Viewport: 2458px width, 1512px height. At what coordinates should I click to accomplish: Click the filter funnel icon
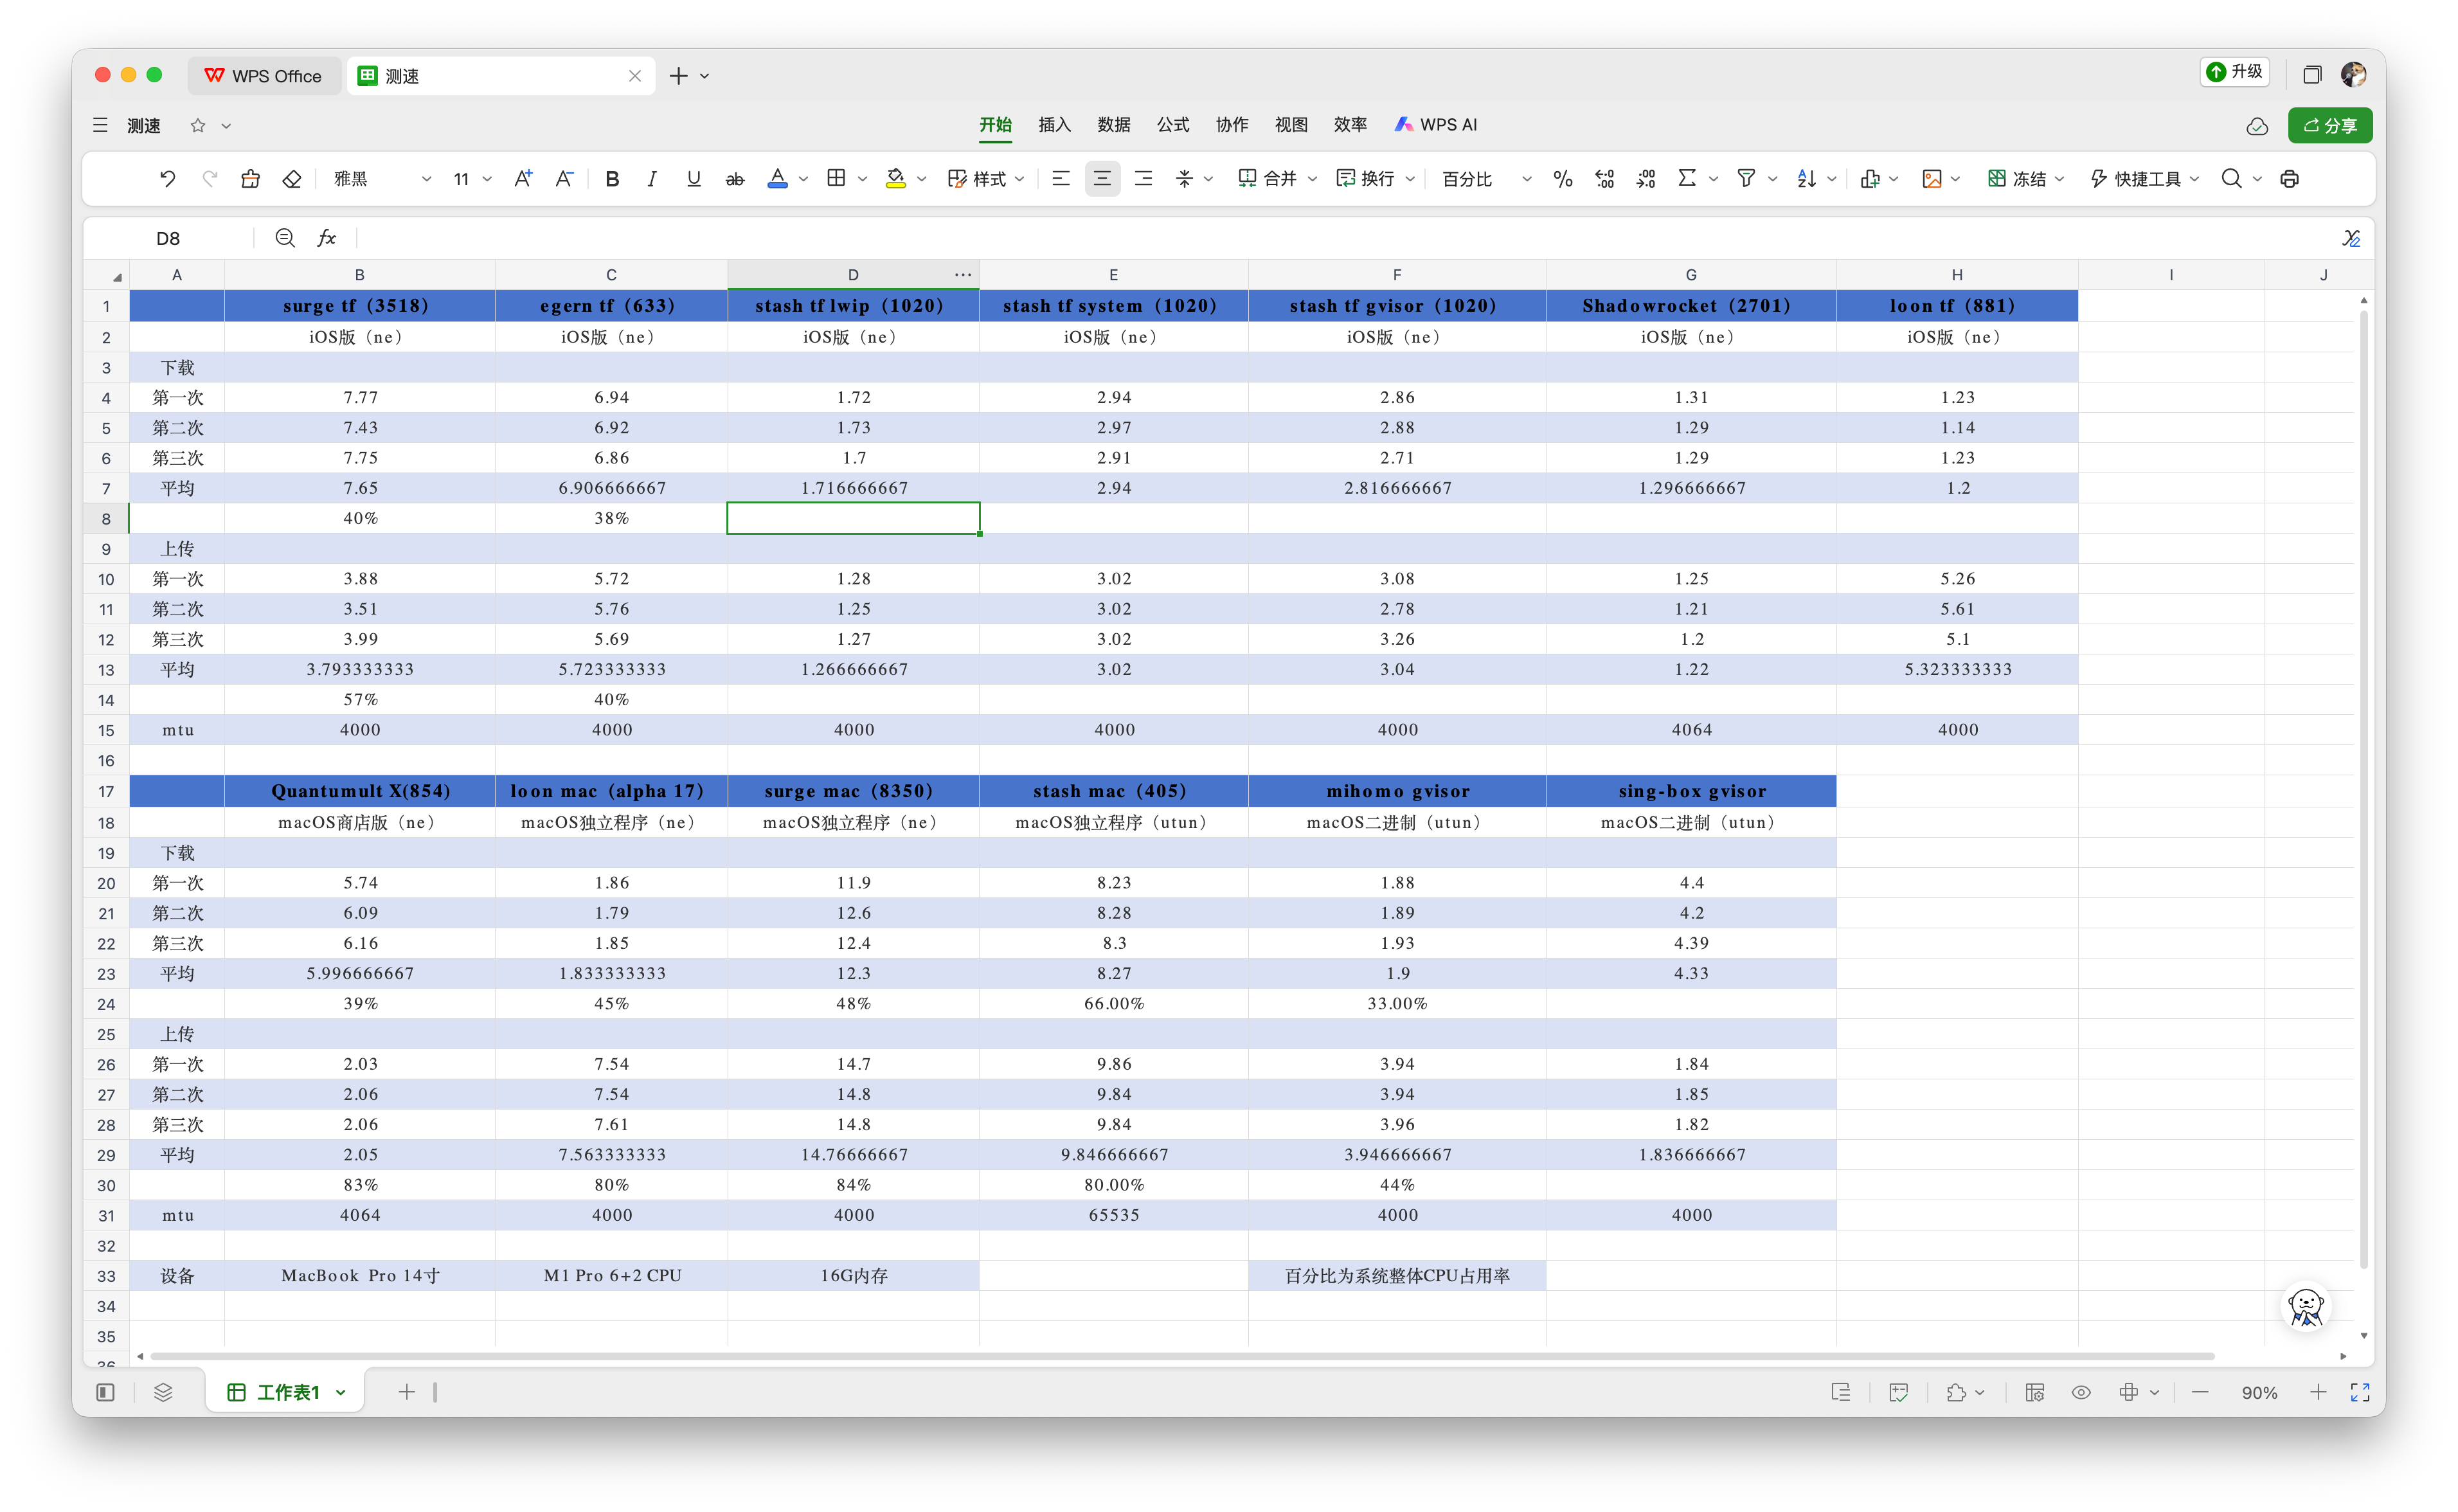point(1745,178)
